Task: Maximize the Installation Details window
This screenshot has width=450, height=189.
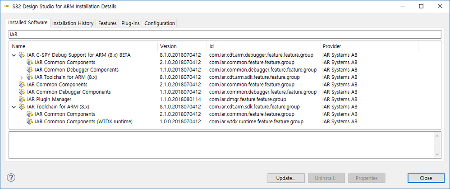Action: (x=421, y=6)
